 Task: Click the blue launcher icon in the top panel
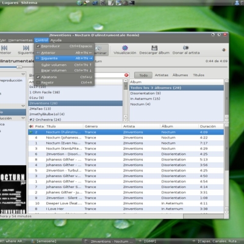point(95,3)
